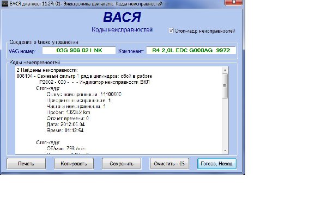327x204 pixels.
Task: Click the VAG номер field 03G 906 021 NK
Action: pyautogui.click(x=79, y=51)
